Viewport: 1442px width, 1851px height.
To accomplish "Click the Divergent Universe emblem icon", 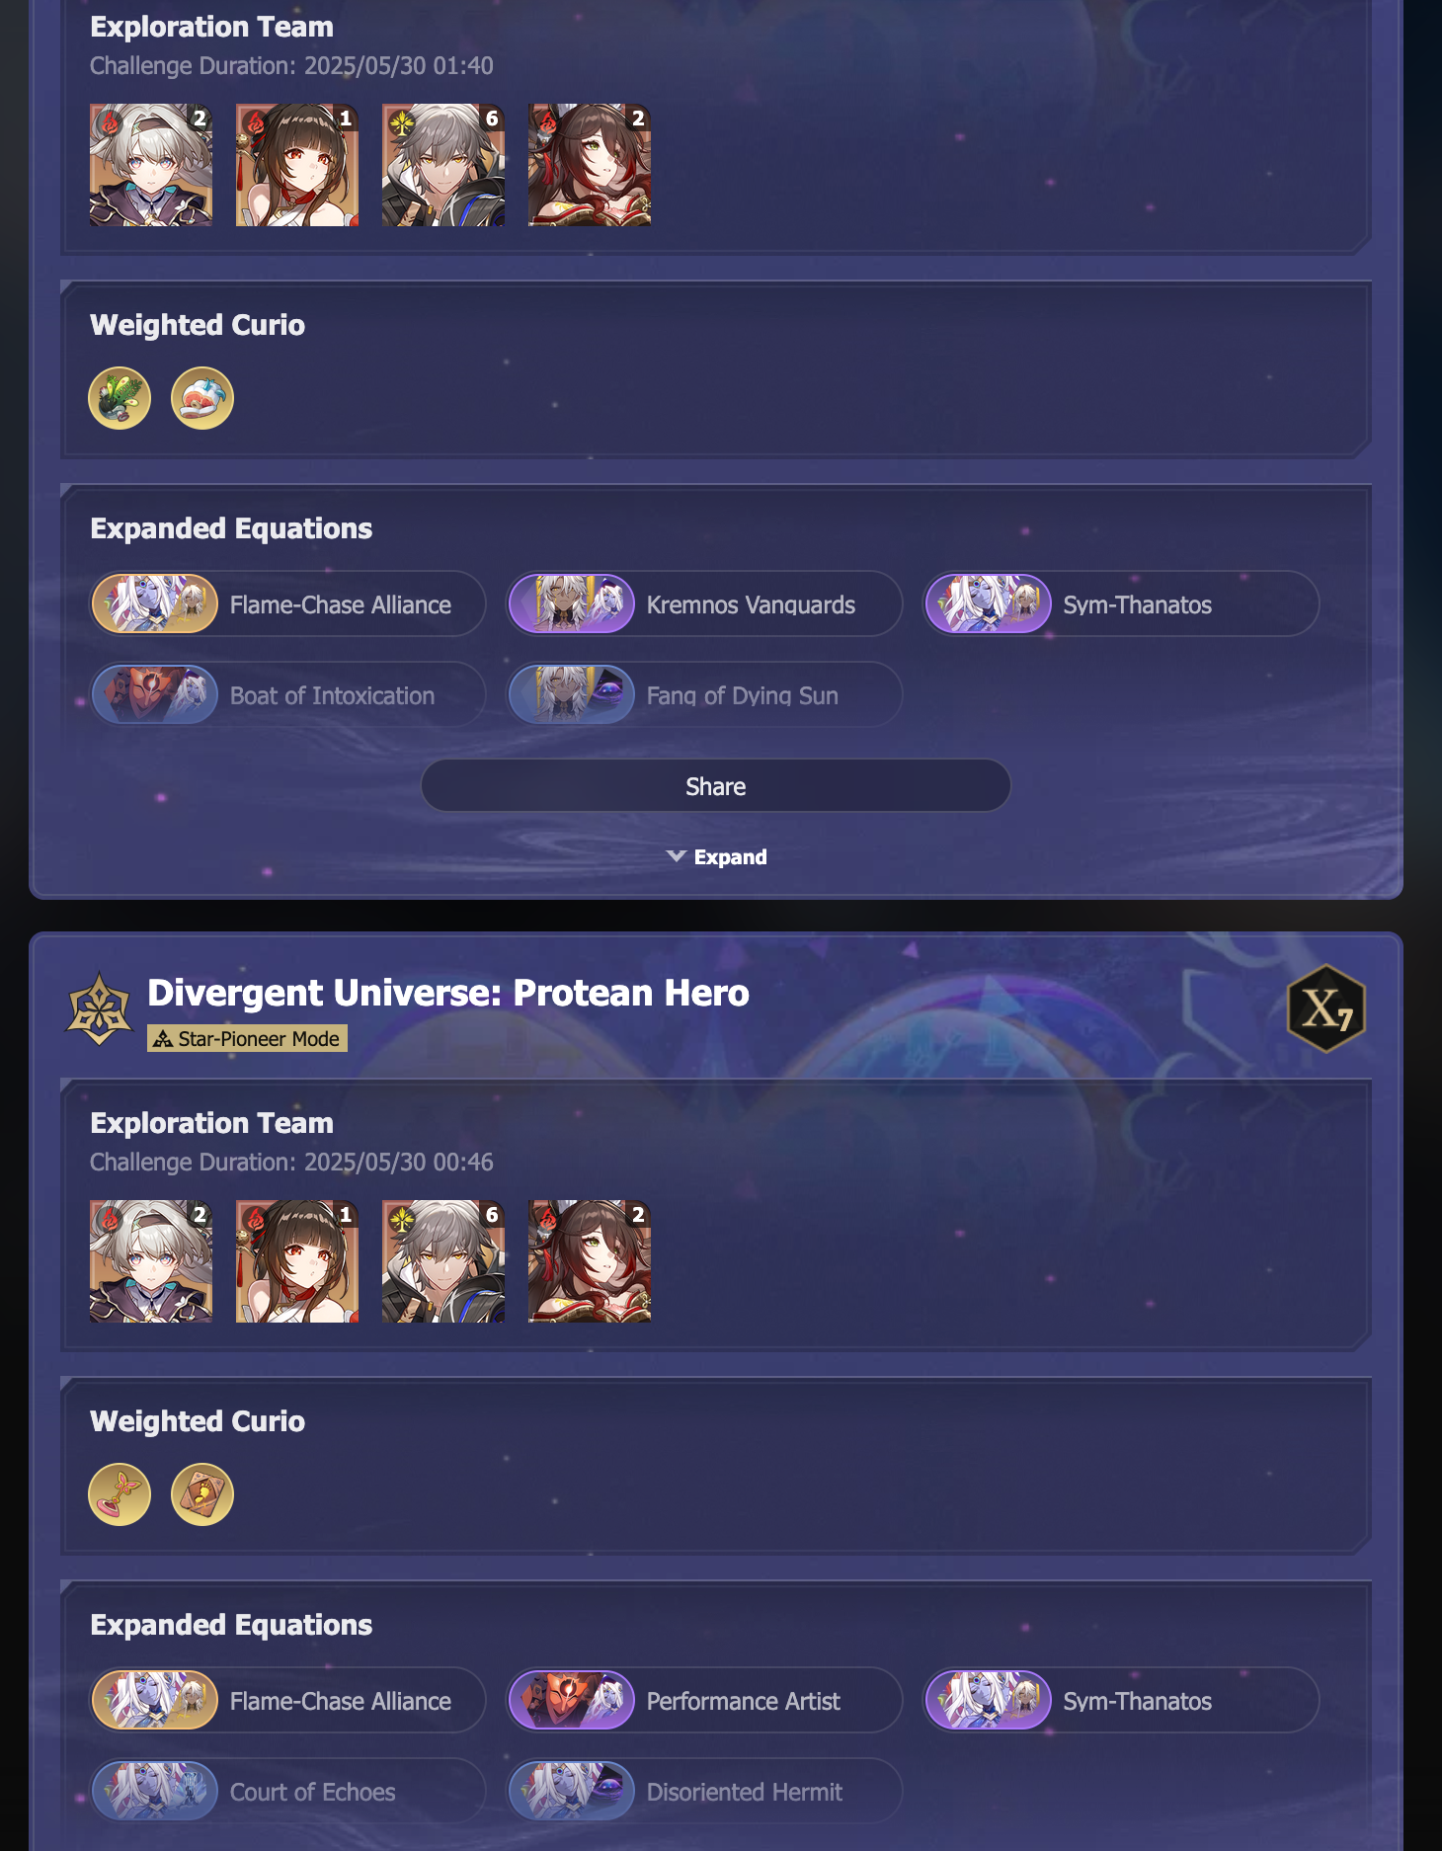I will point(99,1009).
